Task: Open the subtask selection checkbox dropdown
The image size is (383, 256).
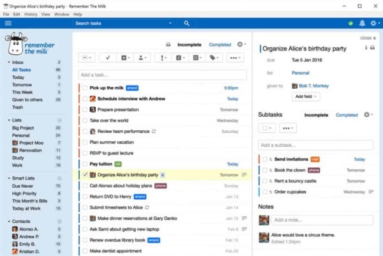Action: [267, 128]
